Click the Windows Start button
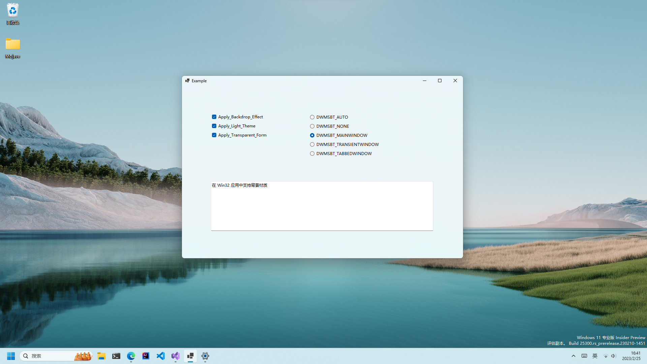 coord(11,356)
